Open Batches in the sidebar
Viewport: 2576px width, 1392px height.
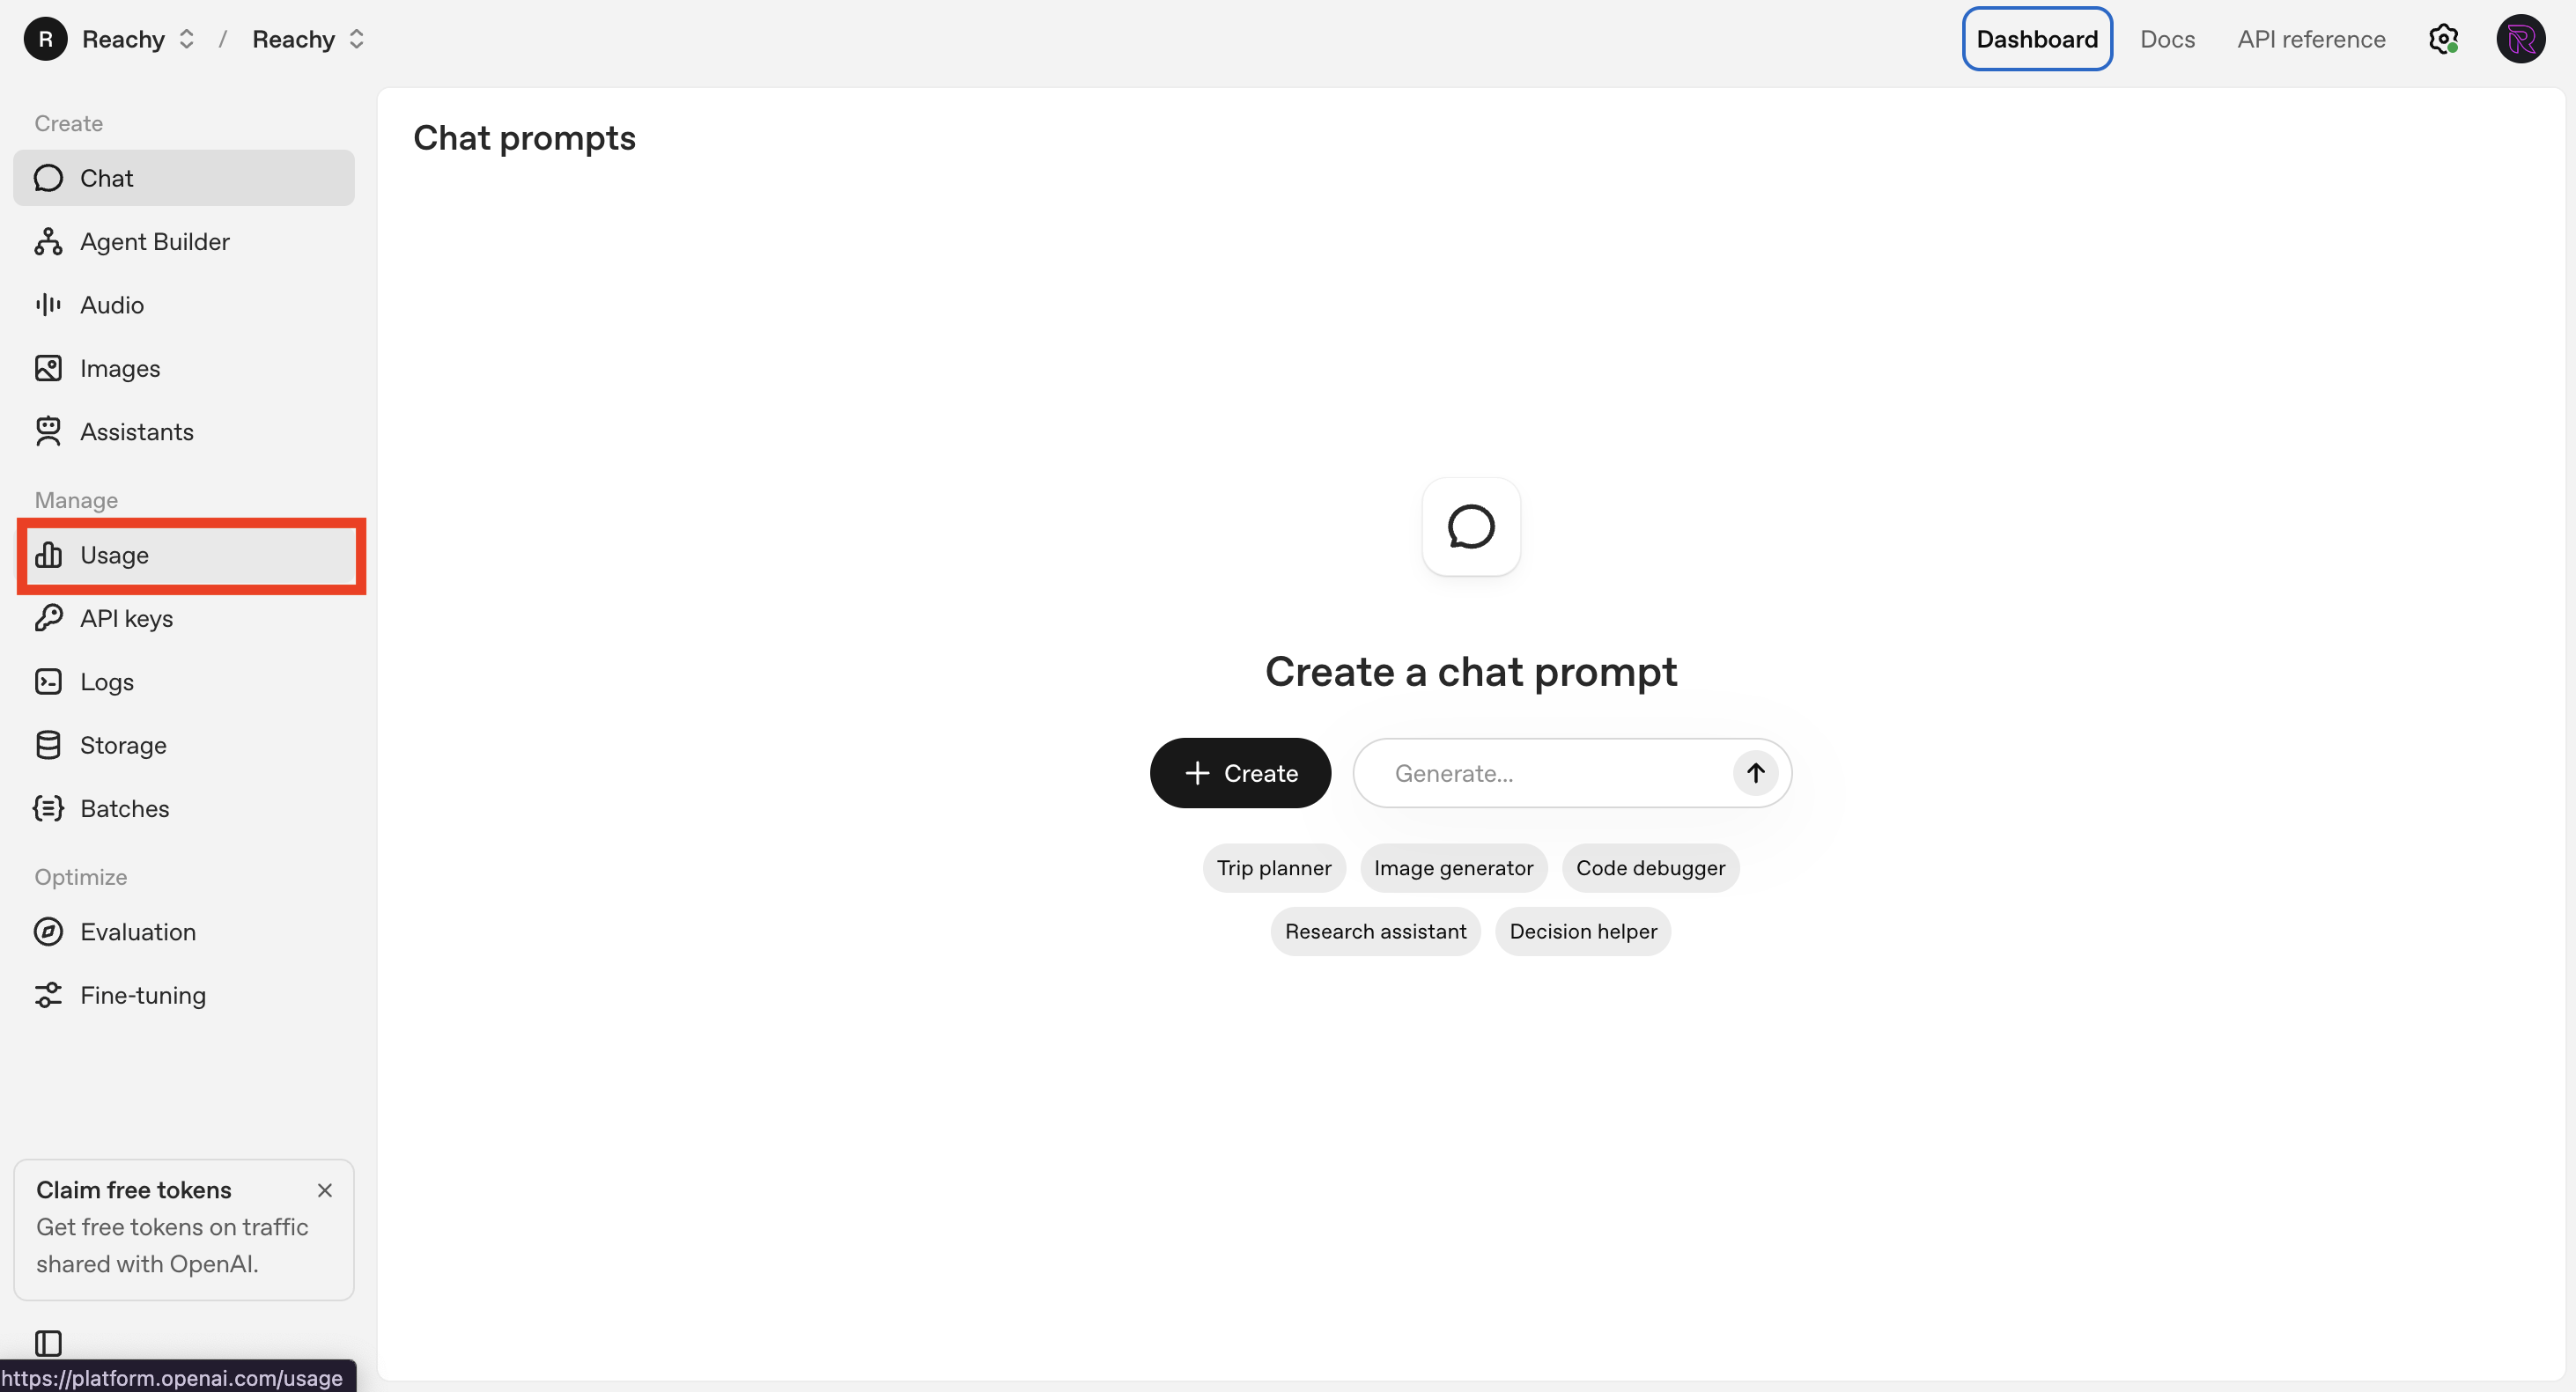pos(124,809)
